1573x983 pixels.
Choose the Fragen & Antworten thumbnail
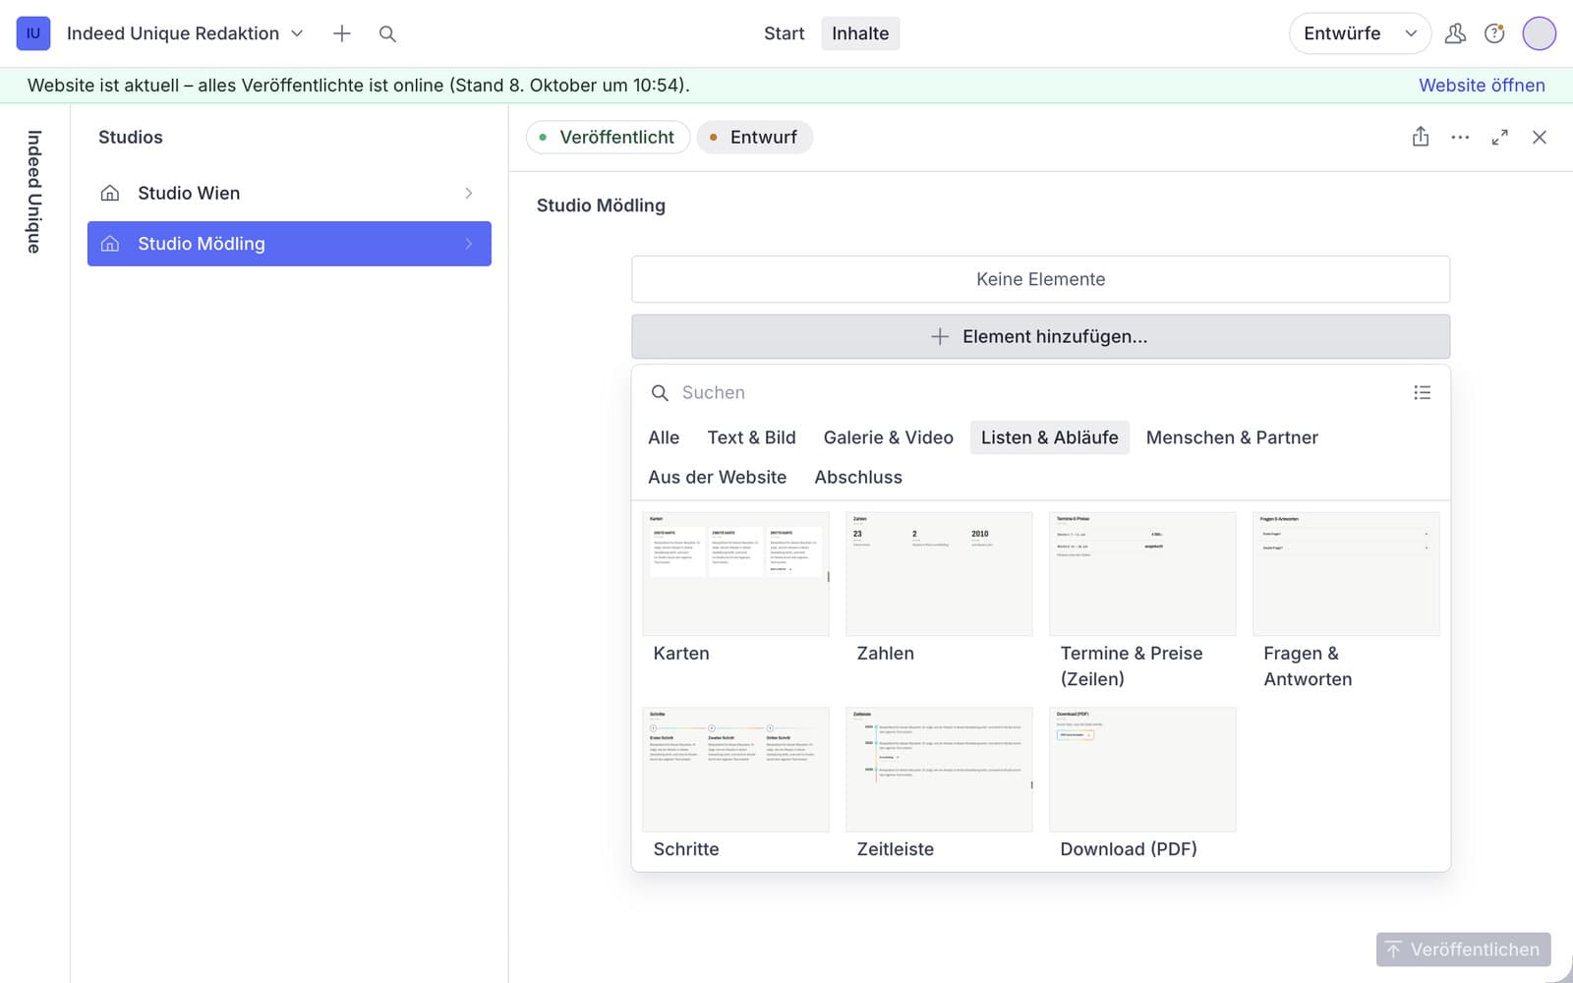[x=1346, y=574]
